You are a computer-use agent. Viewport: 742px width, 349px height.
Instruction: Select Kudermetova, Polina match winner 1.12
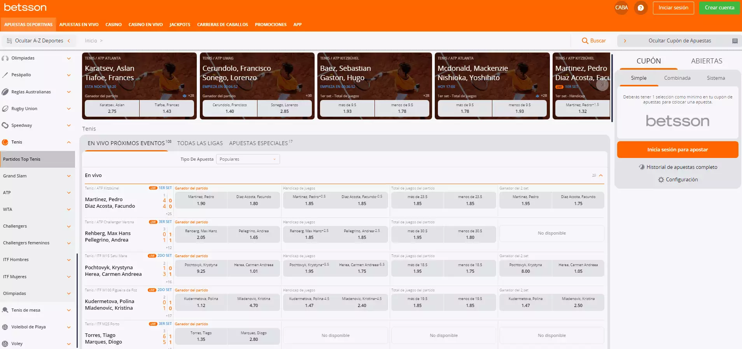pos(201,302)
